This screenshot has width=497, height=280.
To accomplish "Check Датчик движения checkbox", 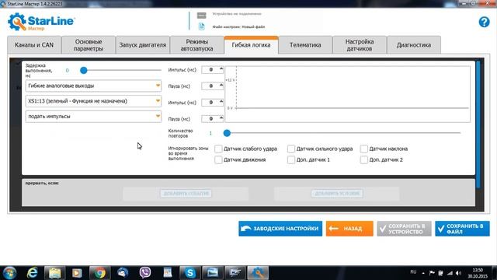I will coord(218,159).
